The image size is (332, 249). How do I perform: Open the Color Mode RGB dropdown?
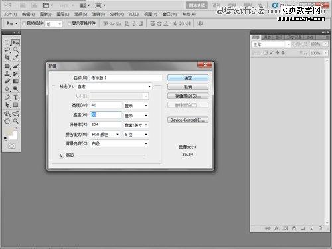click(x=106, y=134)
